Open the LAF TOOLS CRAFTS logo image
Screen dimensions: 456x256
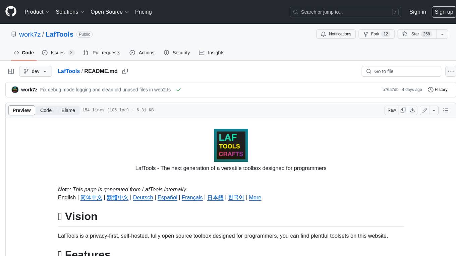tap(231, 145)
